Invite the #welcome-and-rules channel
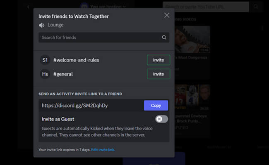 [159, 60]
